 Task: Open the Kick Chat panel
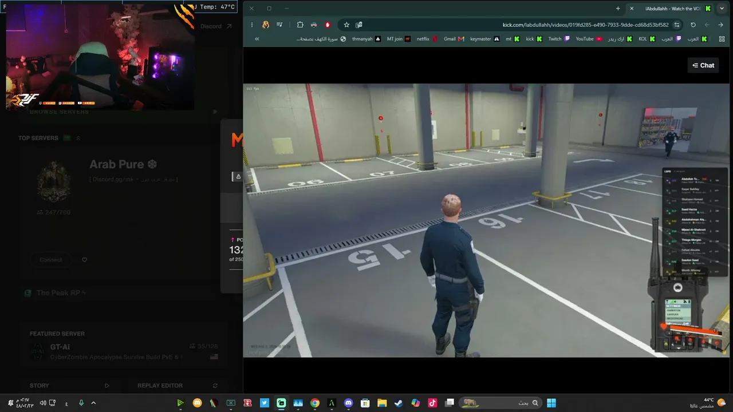click(703, 65)
